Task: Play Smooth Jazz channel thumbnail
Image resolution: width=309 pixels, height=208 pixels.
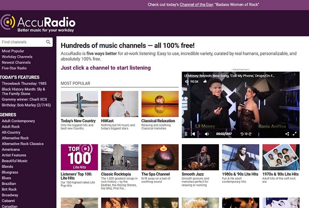Action: coord(200,157)
